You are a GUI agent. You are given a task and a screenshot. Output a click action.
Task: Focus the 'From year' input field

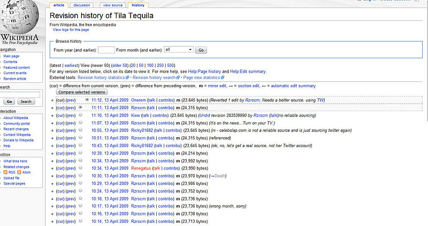(106, 50)
